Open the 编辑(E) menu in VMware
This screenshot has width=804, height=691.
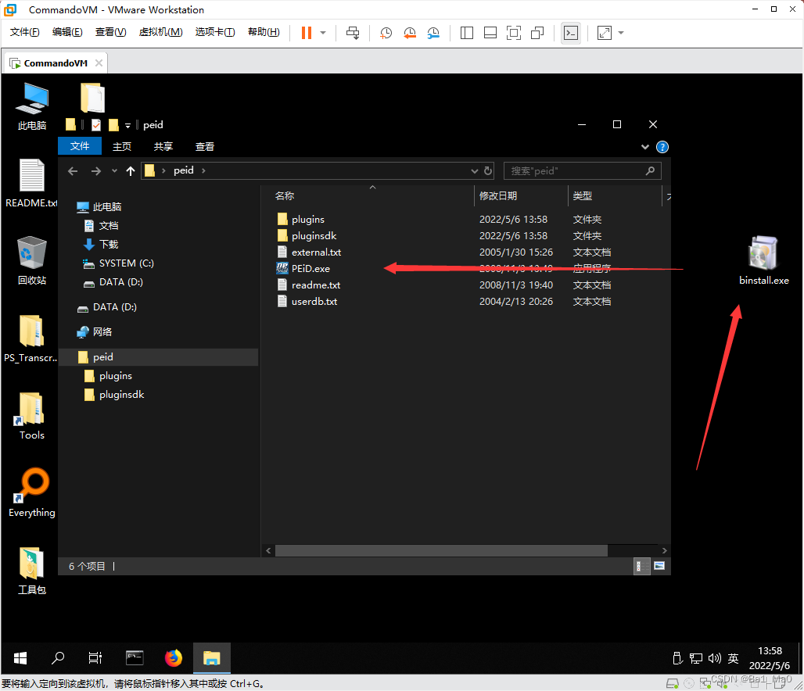[x=67, y=32]
